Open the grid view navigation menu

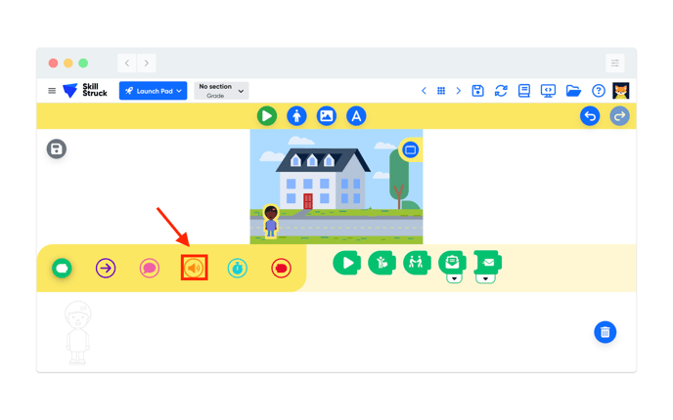coord(441,91)
